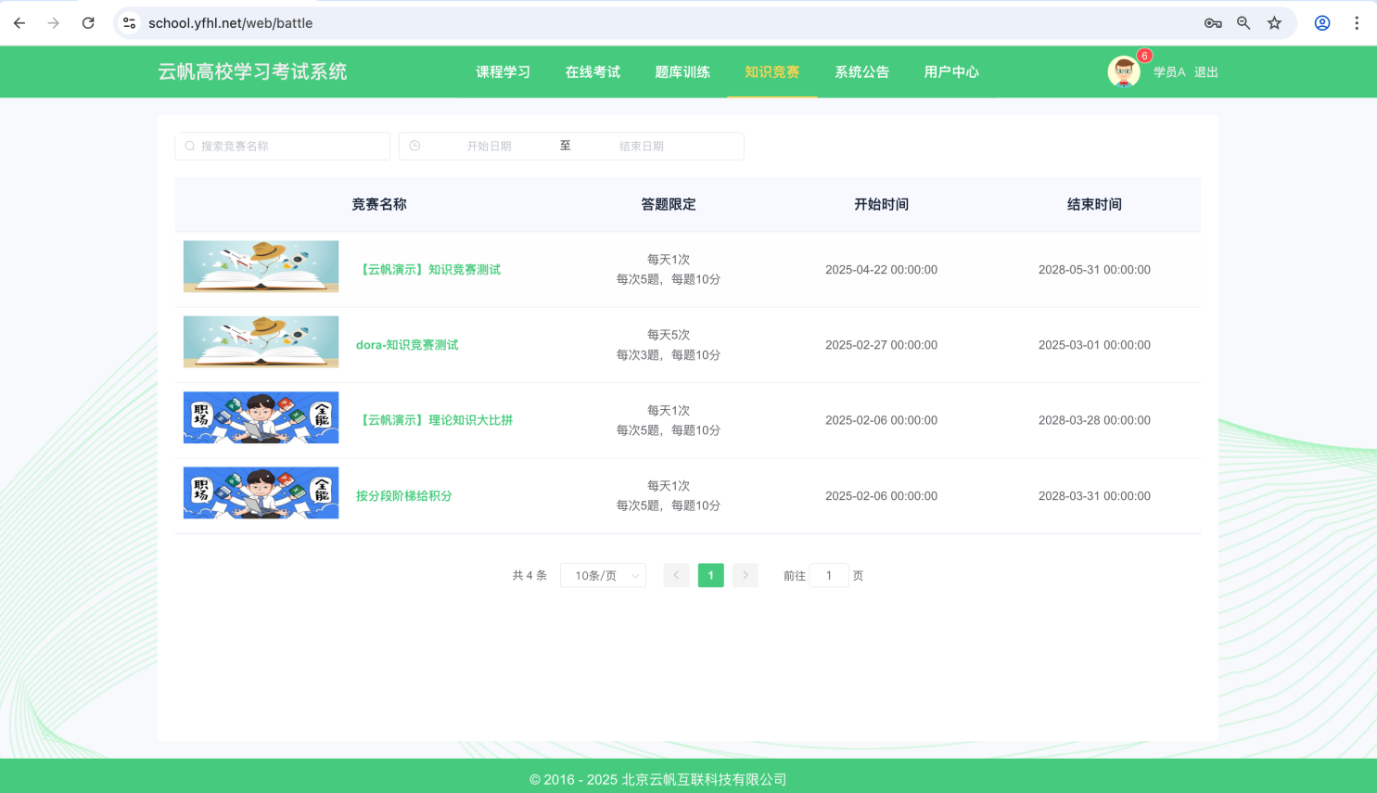
Task: Open 【云帆演示】知识竞赛测试 competition
Action: tap(428, 270)
